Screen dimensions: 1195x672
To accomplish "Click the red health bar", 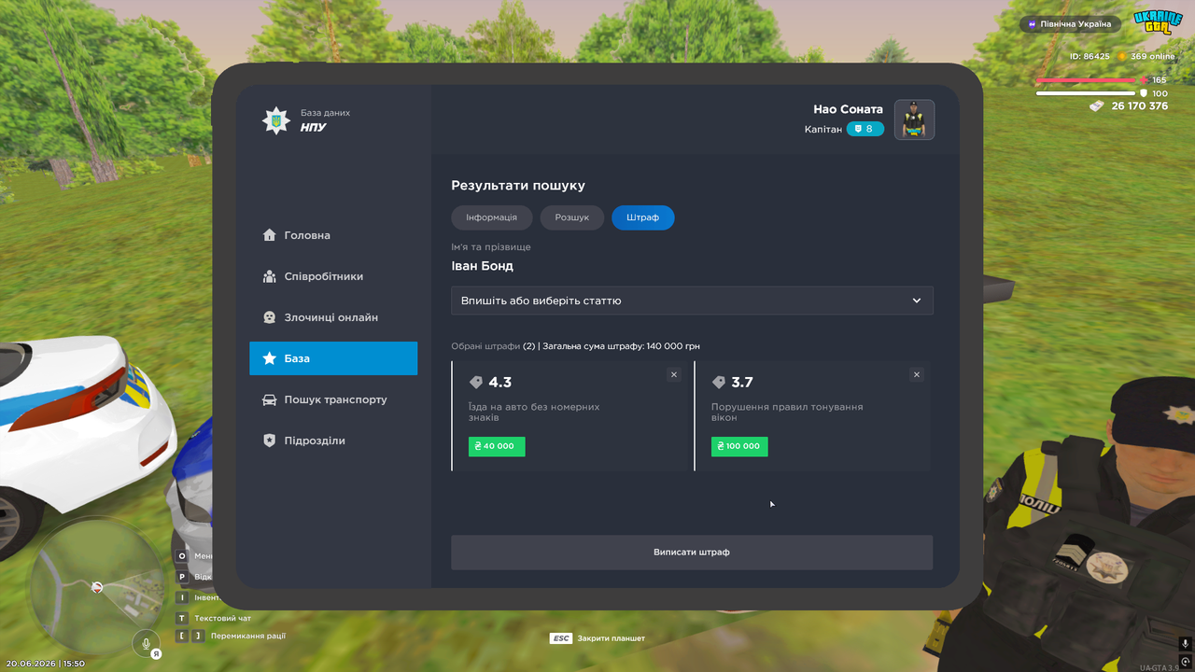I will [x=1086, y=80].
